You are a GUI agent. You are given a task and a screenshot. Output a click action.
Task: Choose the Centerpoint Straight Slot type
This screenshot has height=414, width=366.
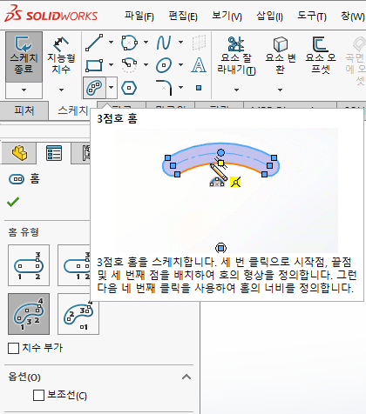[x=74, y=265]
